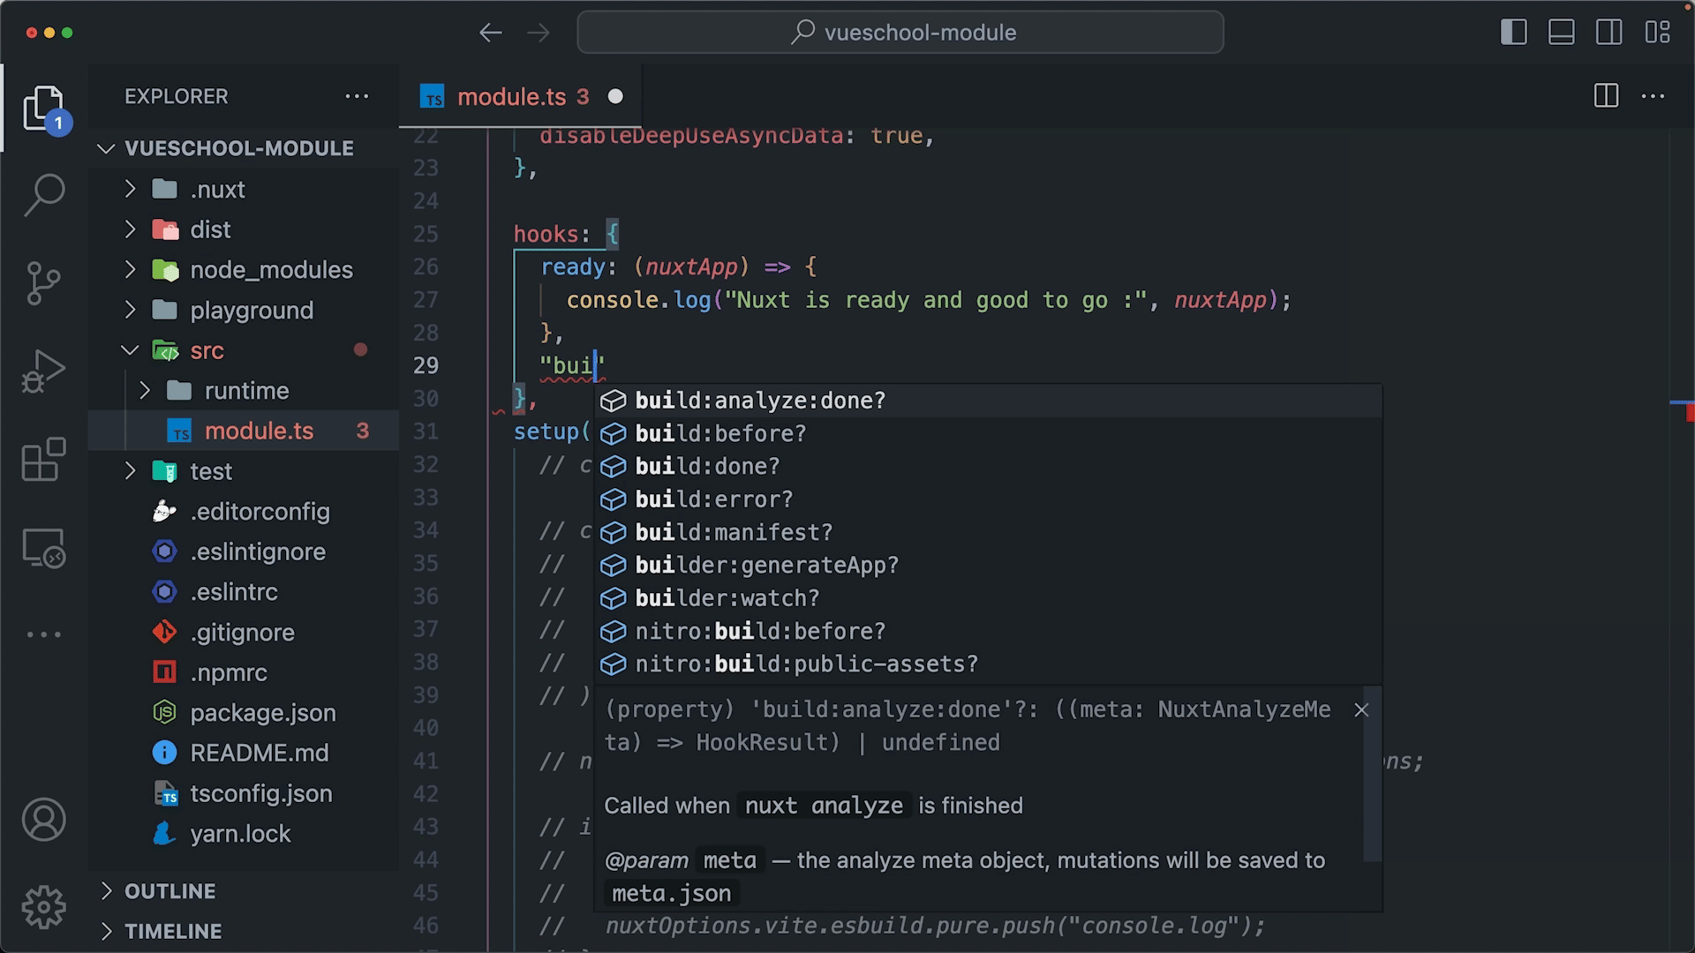Open the .editorconfig file
The image size is (1695, 953).
coord(244,512)
